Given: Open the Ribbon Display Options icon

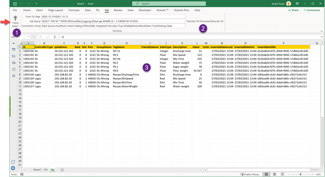Looking at the screenshot, I should tap(297, 4).
